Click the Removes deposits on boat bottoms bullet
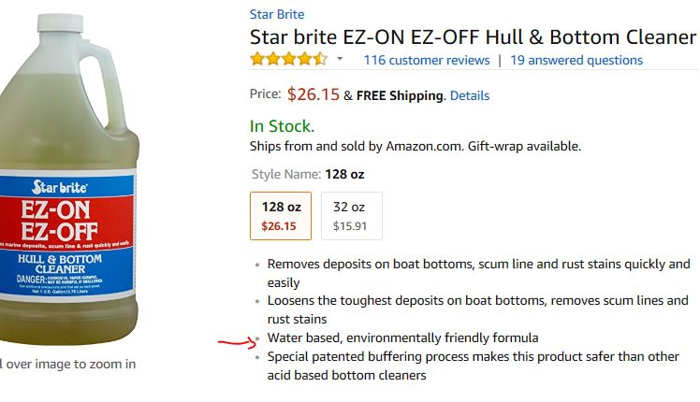 (478, 273)
